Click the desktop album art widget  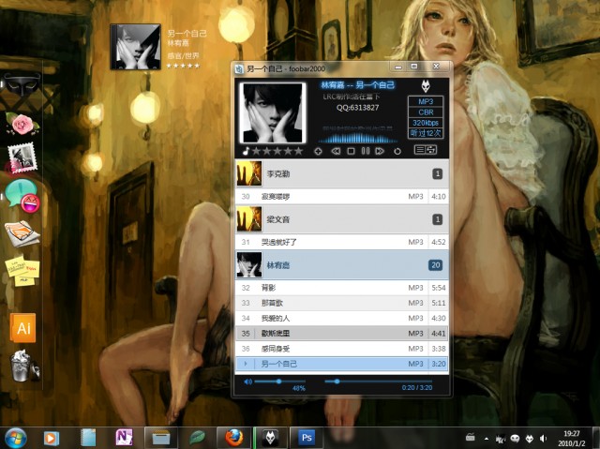click(135, 47)
